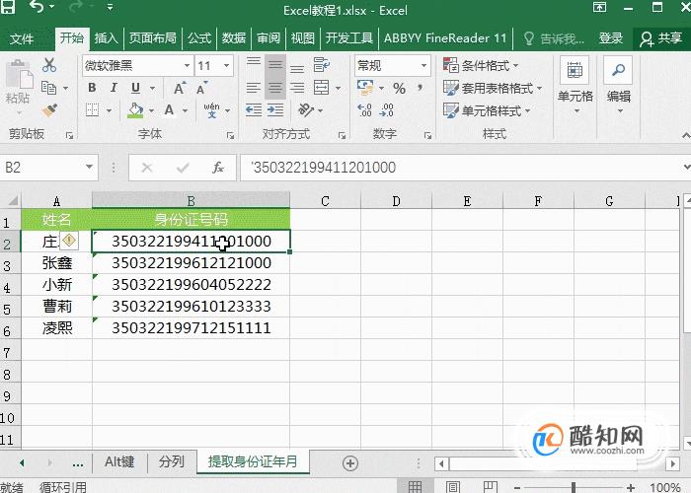Add a new sheet with plus button
This screenshot has width=691, height=493.
pyautogui.click(x=349, y=463)
